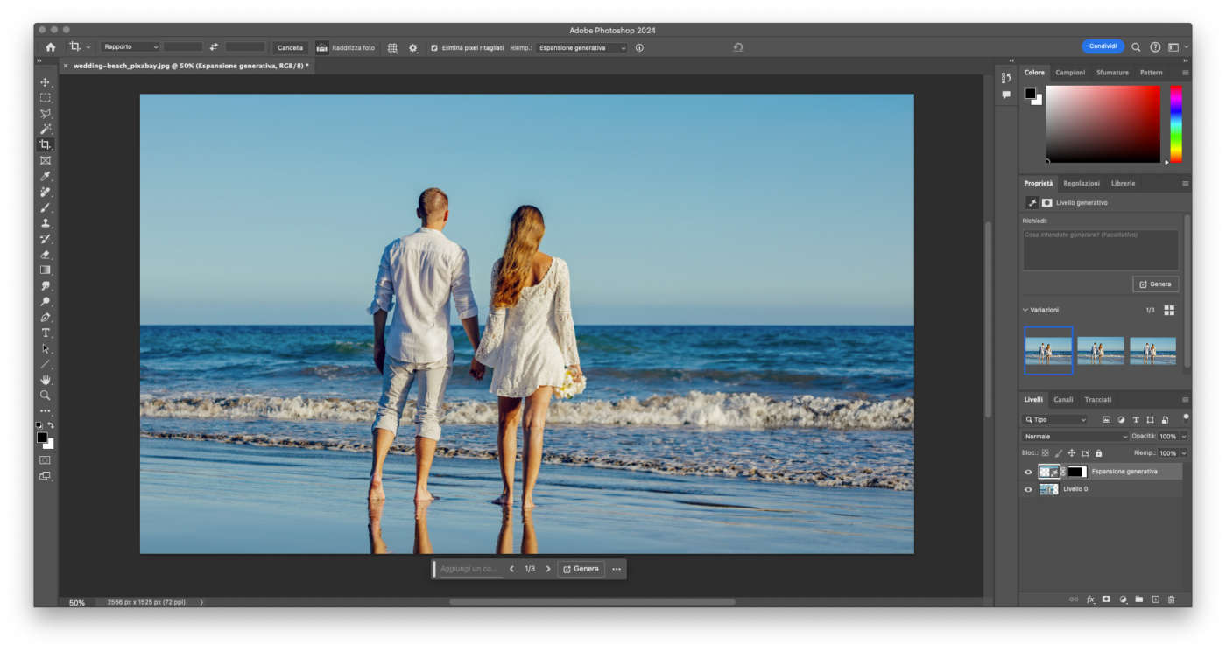Select the Hand tool
Image resolution: width=1226 pixels, height=652 pixels.
tap(46, 380)
